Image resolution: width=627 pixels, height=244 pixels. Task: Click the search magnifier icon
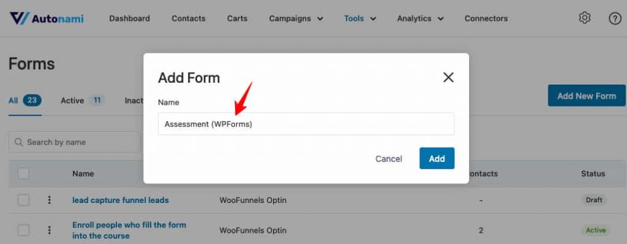click(x=18, y=142)
